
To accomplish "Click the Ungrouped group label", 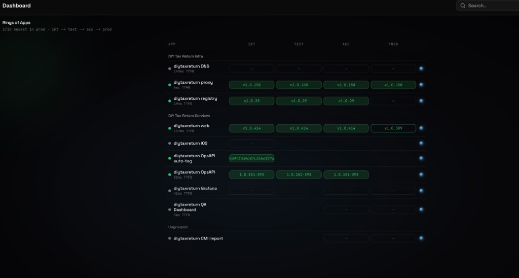I will [x=178, y=227].
